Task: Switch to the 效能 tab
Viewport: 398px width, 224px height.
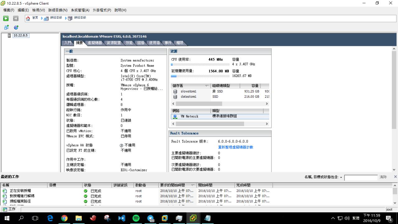Action: click(x=129, y=43)
